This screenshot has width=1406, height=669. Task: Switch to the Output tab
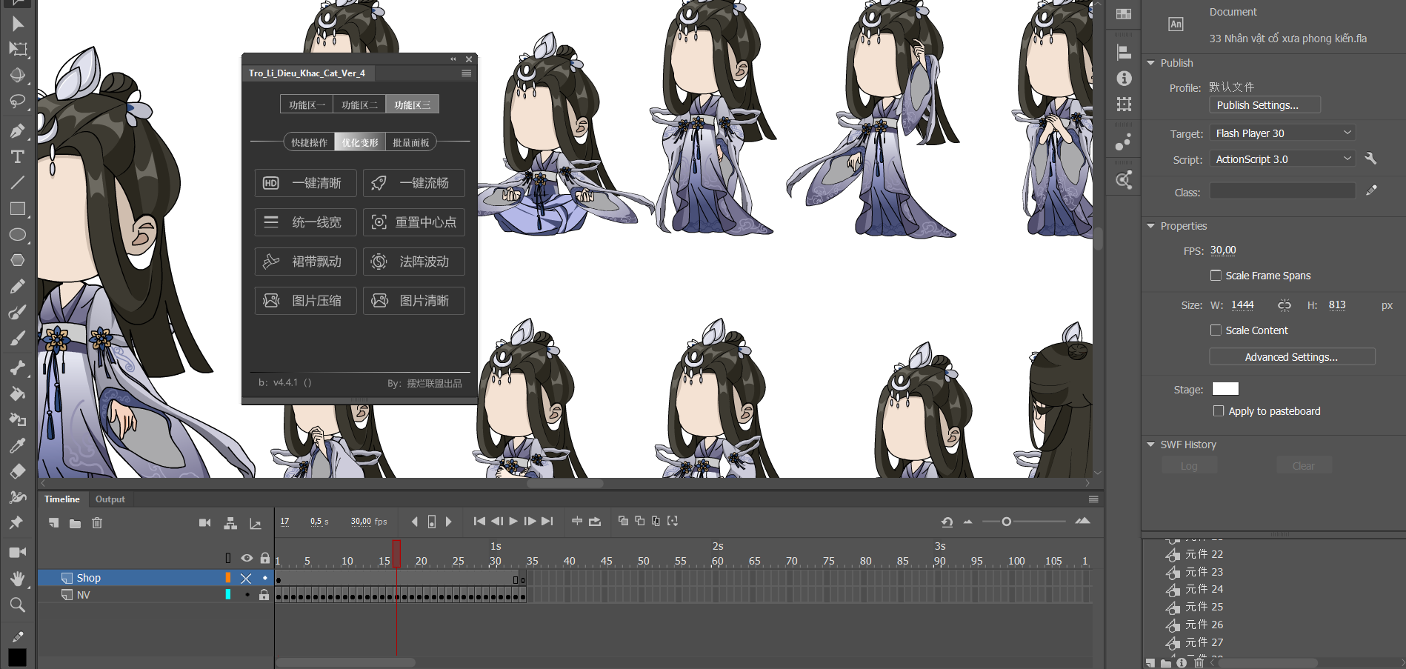110,499
